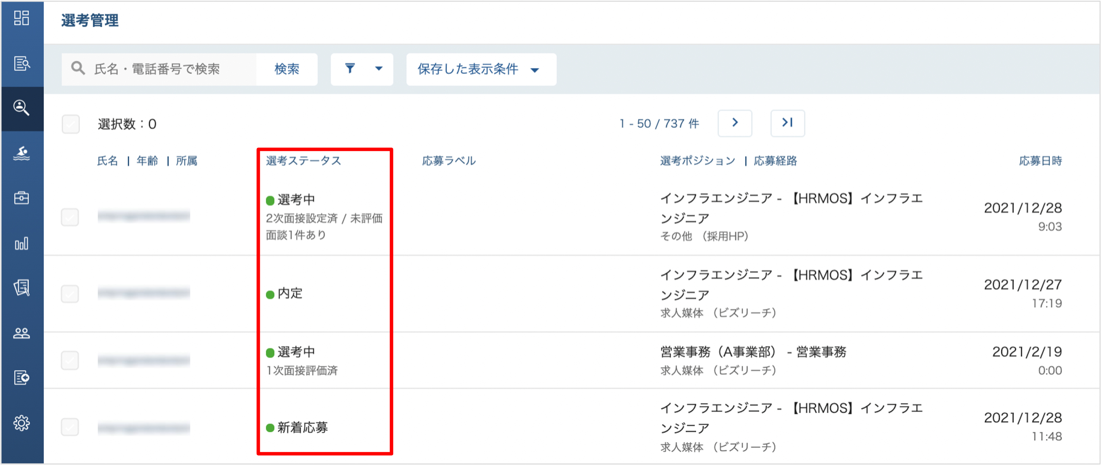Screen dimensions: 1101x465
Task: Go to the next page of results
Action: [735, 123]
